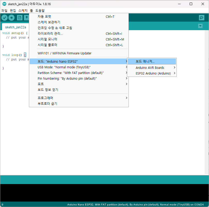The image size is (209, 207).
Task: Open the tab dropdown arrow on right
Action: point(200,26)
